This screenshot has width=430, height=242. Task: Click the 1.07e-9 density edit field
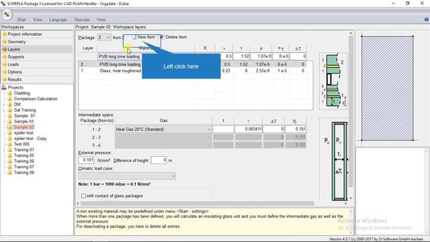(x=261, y=56)
